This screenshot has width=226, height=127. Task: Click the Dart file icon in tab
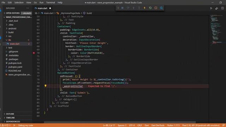[x=36, y=8]
